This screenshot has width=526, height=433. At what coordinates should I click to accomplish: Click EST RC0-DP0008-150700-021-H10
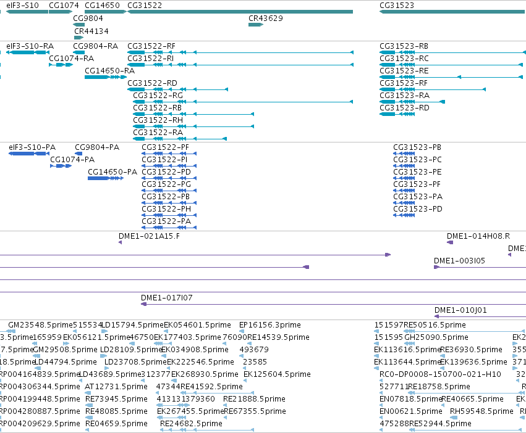point(440,374)
